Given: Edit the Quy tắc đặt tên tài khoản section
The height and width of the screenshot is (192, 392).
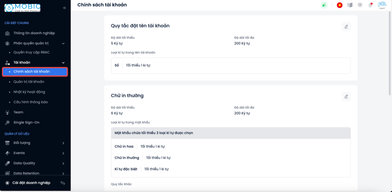Looking at the screenshot, I should pos(346,27).
